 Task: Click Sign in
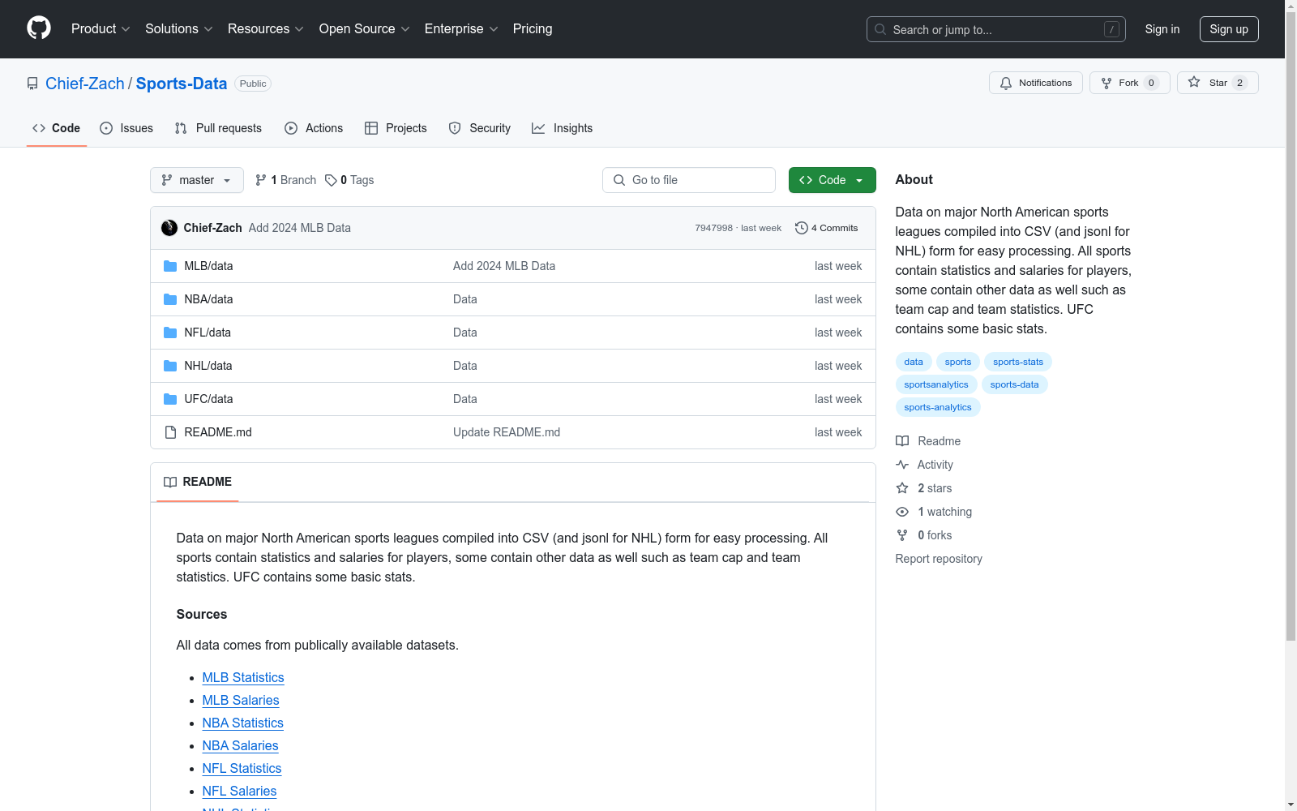pyautogui.click(x=1162, y=29)
